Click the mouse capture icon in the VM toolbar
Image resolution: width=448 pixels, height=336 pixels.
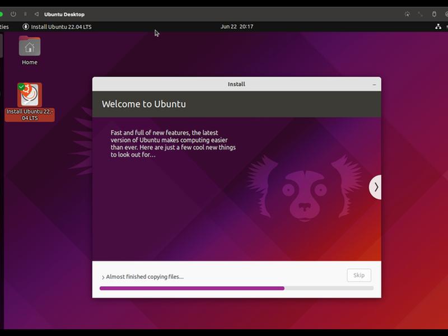(x=434, y=14)
